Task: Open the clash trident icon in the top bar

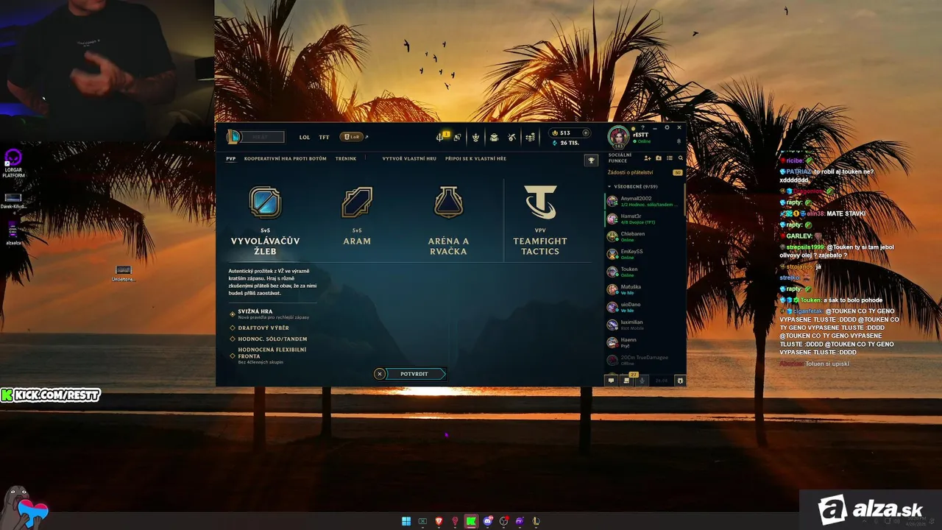Action: (x=439, y=137)
